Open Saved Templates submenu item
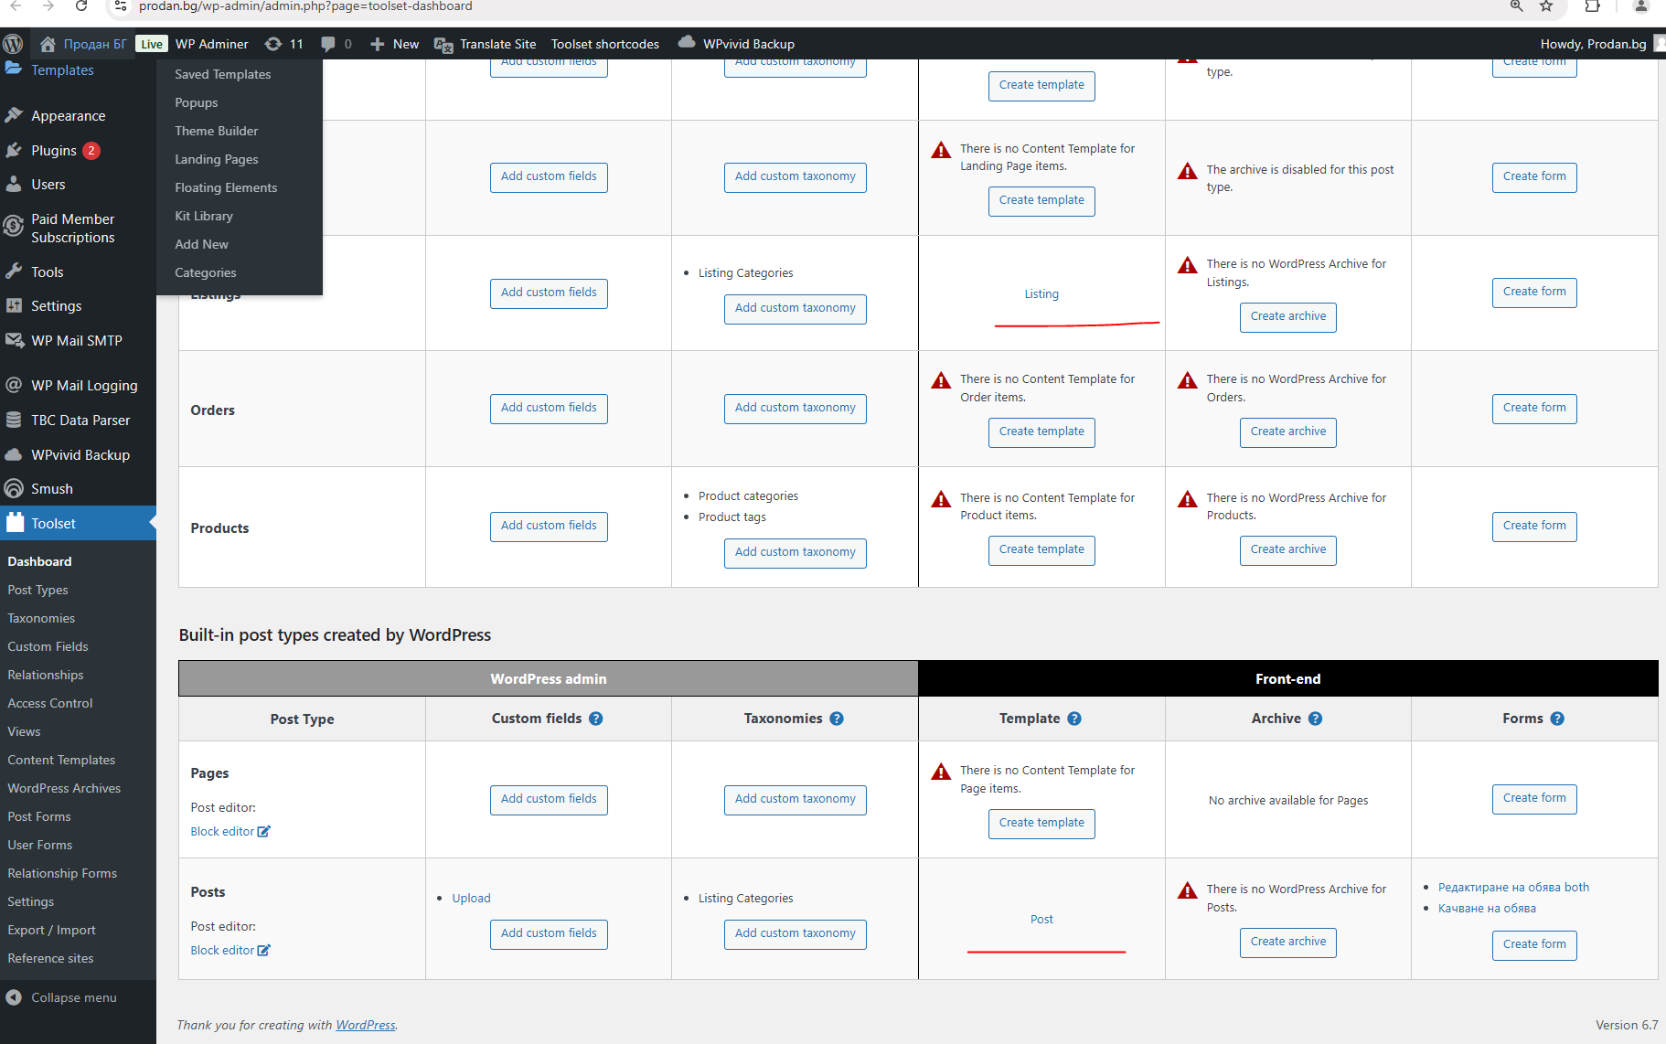The height and width of the screenshot is (1044, 1666). [222, 74]
